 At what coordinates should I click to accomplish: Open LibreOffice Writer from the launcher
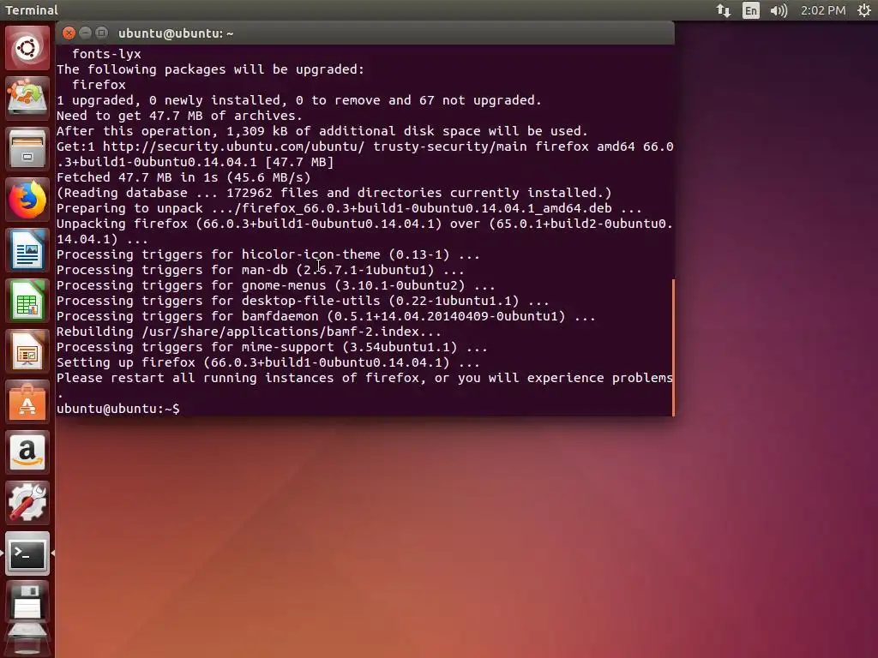click(27, 250)
